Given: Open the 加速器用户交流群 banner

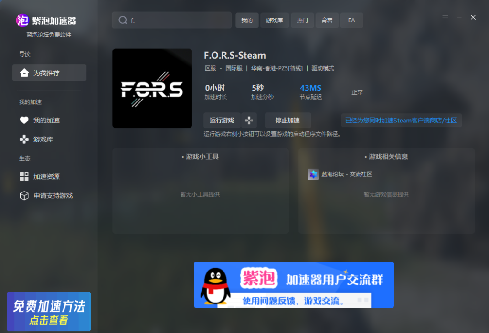Looking at the screenshot, I should pos(294,285).
